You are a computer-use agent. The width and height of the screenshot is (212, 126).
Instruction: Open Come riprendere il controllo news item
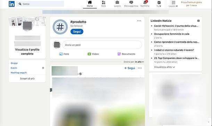tap(177, 42)
